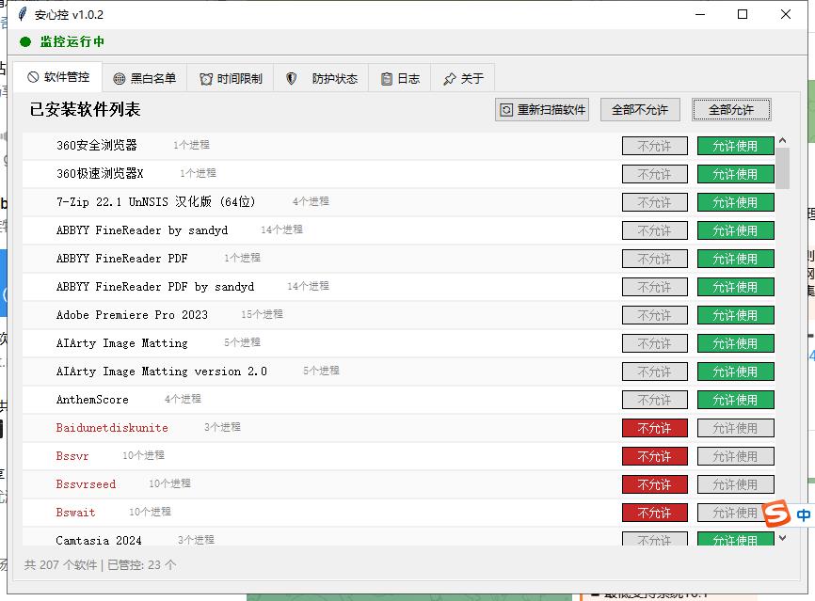
Task: Select the AnthemScore entry
Action: pyautogui.click(x=92, y=400)
